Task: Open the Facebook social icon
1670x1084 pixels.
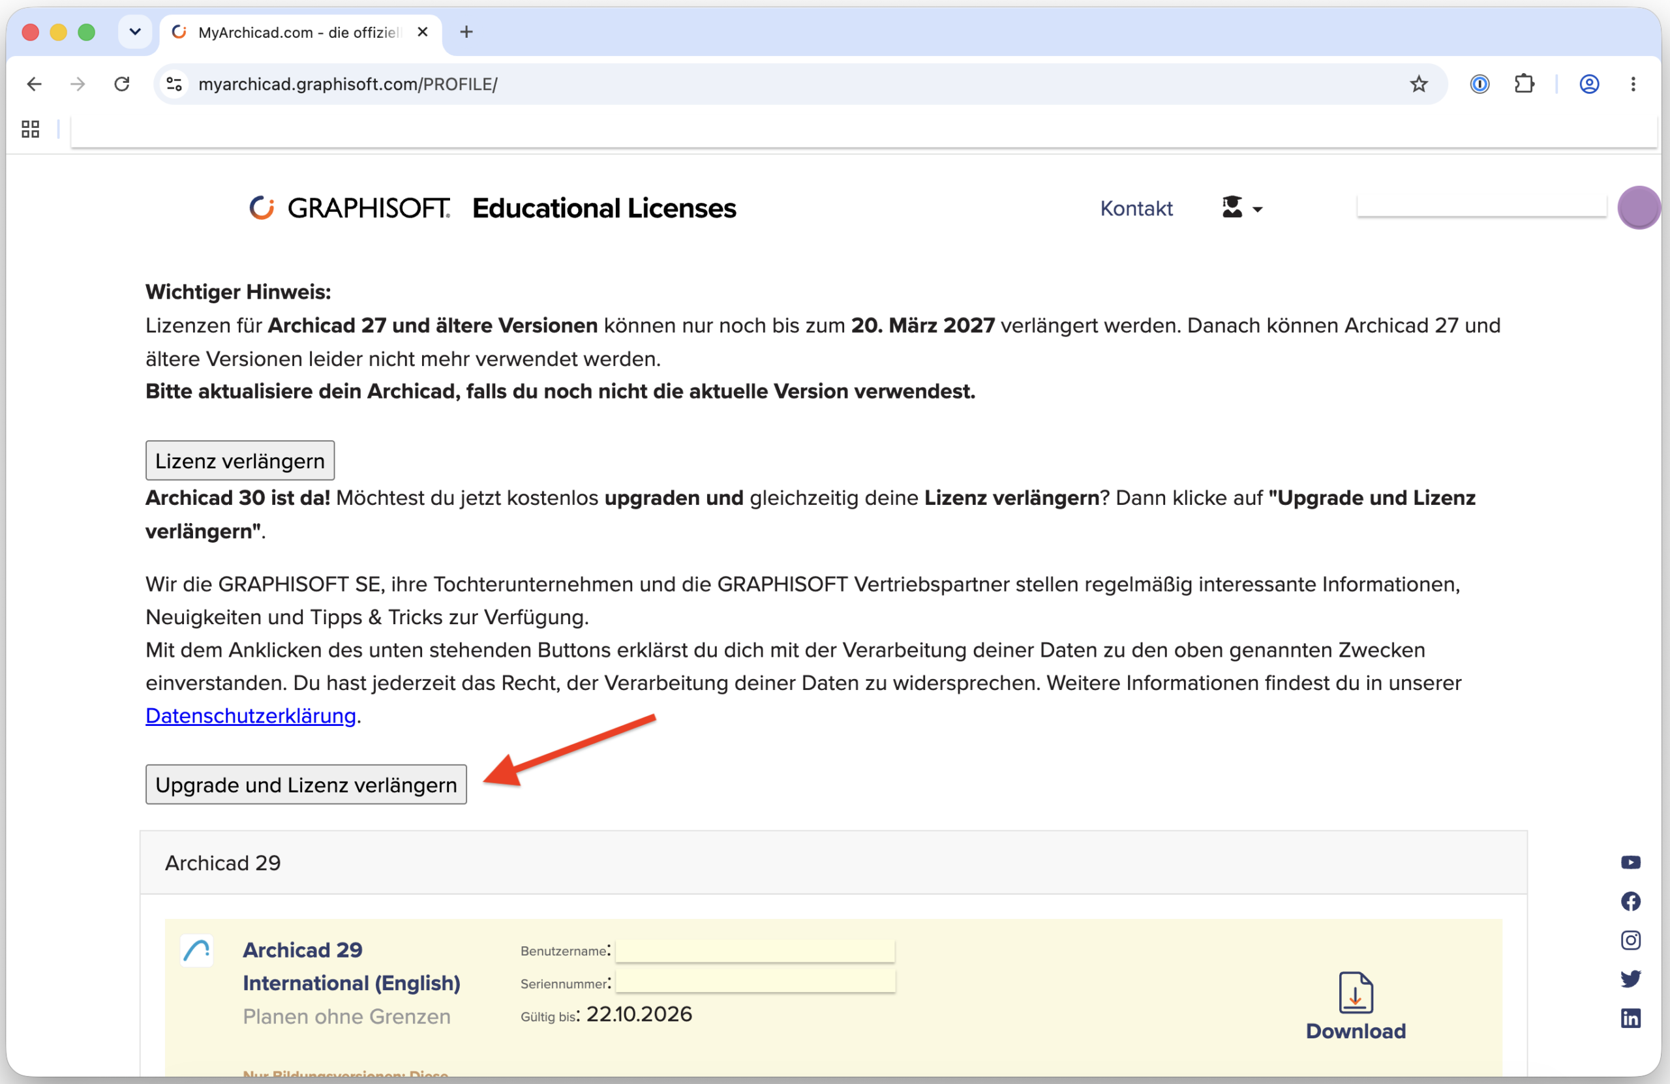Action: coord(1630,901)
